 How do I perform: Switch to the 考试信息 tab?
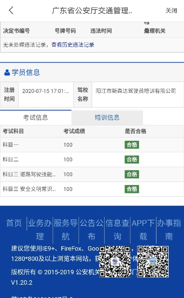coord(36,117)
